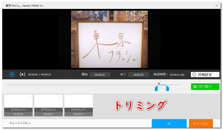Click the 開始 label
This screenshot has width=223, height=130.
coord(85,74)
